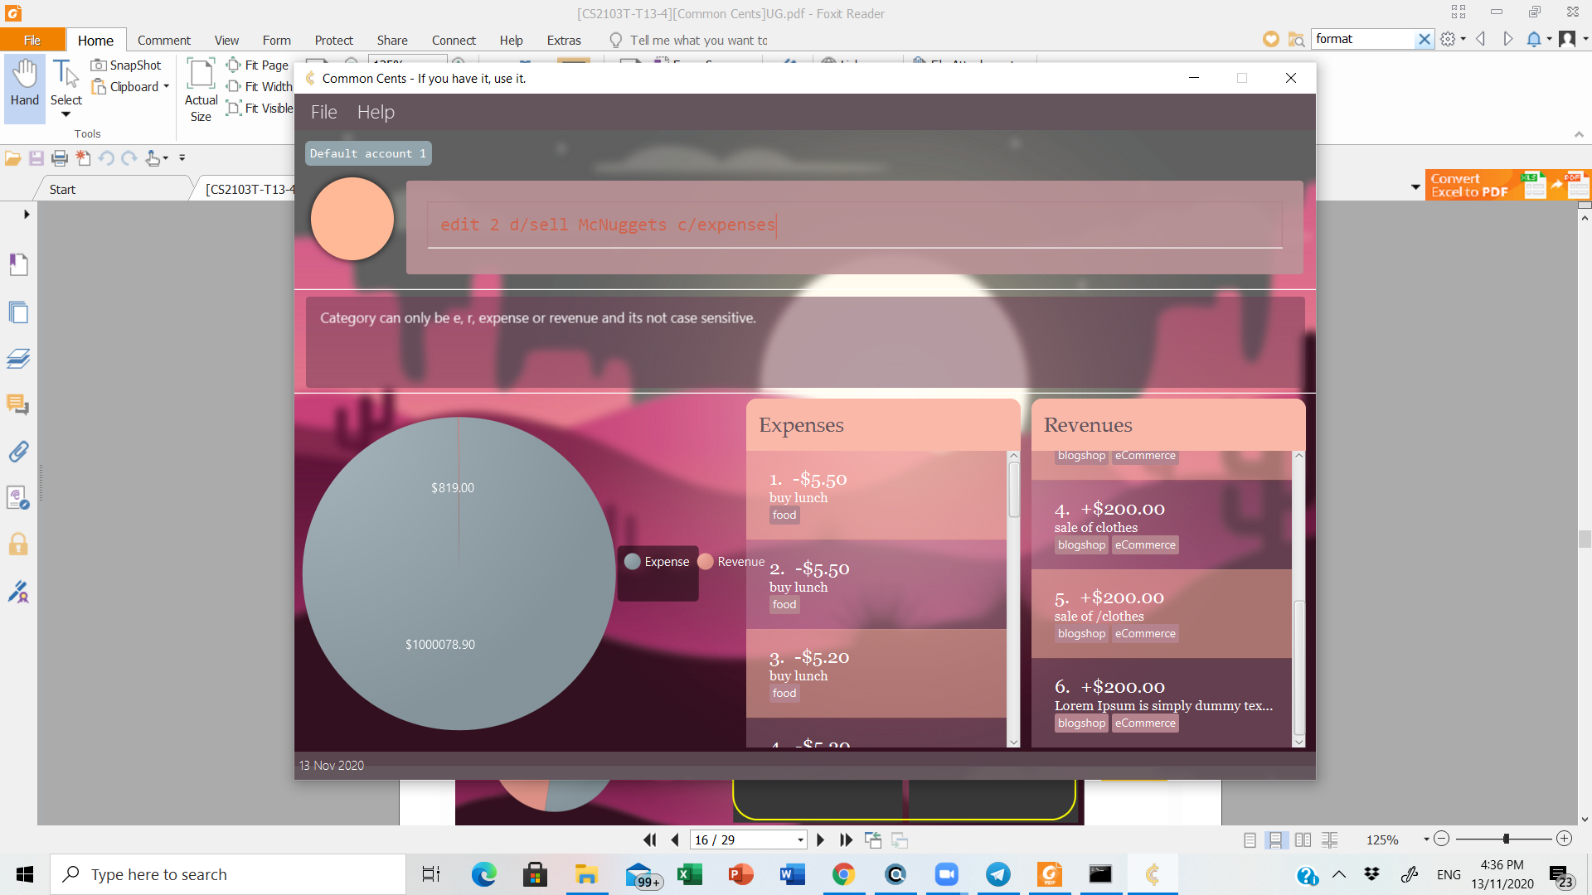The height and width of the screenshot is (895, 1592).
Task: Open the Security lock panel
Action: coord(18,544)
